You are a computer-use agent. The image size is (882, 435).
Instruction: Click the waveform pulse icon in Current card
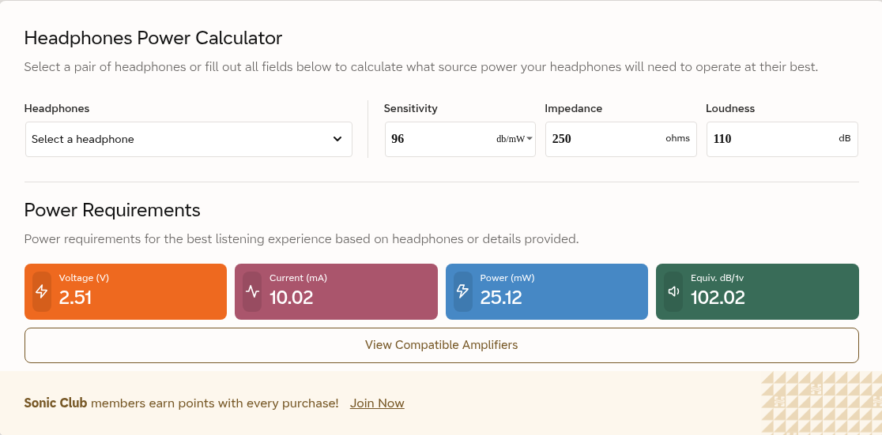pyautogui.click(x=253, y=291)
